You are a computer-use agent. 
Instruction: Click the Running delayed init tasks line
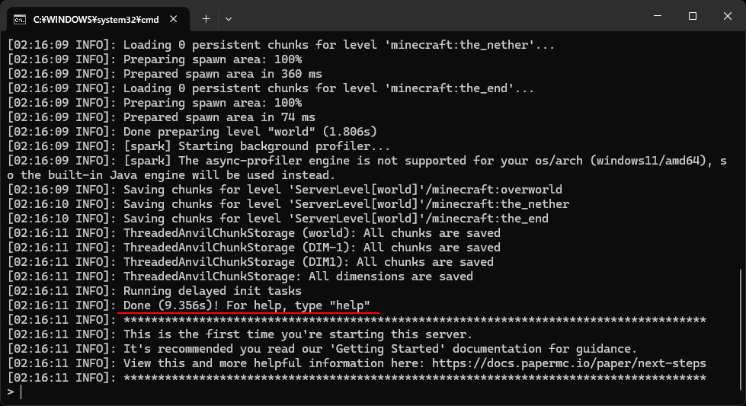pos(155,291)
